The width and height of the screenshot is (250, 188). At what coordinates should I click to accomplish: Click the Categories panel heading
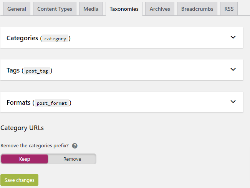point(38,38)
